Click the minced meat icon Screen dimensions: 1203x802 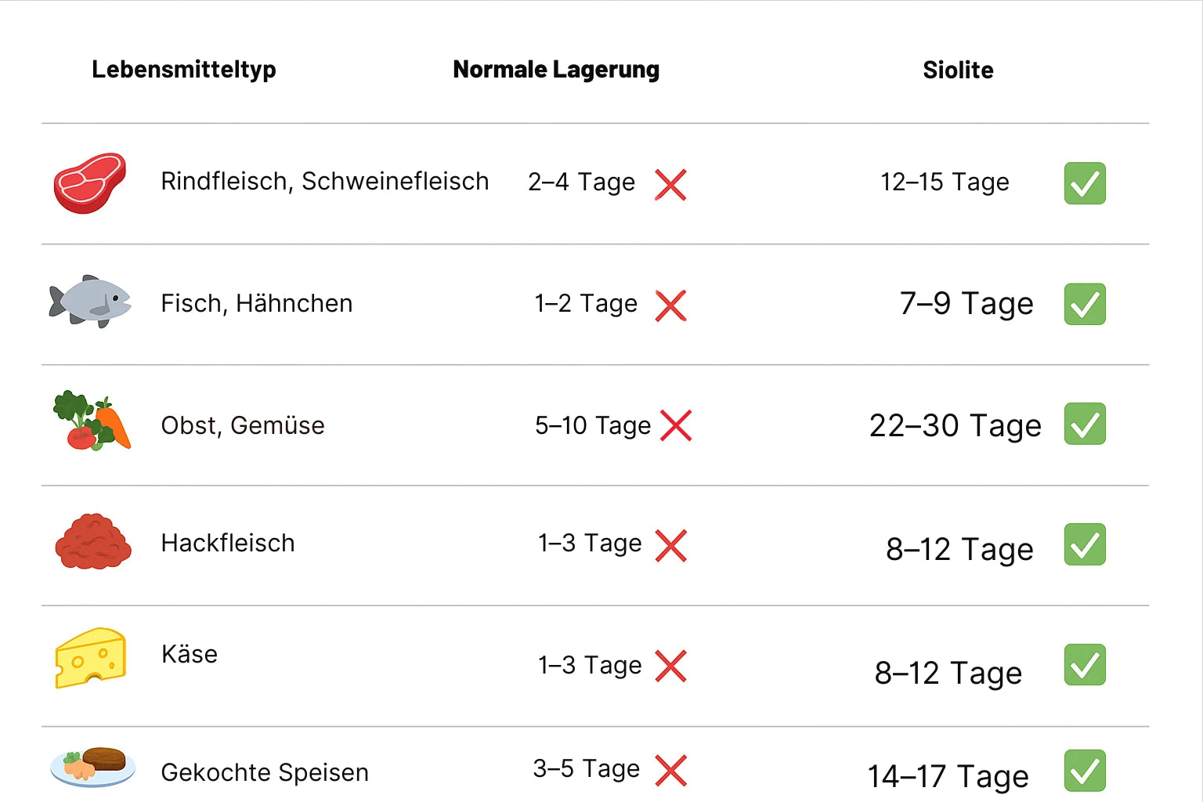pyautogui.click(x=93, y=542)
